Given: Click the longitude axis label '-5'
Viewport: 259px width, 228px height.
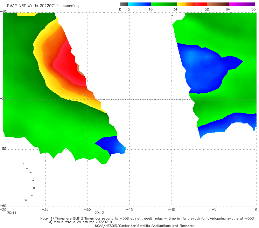Looking at the screenshot, I should [x=214, y=209].
